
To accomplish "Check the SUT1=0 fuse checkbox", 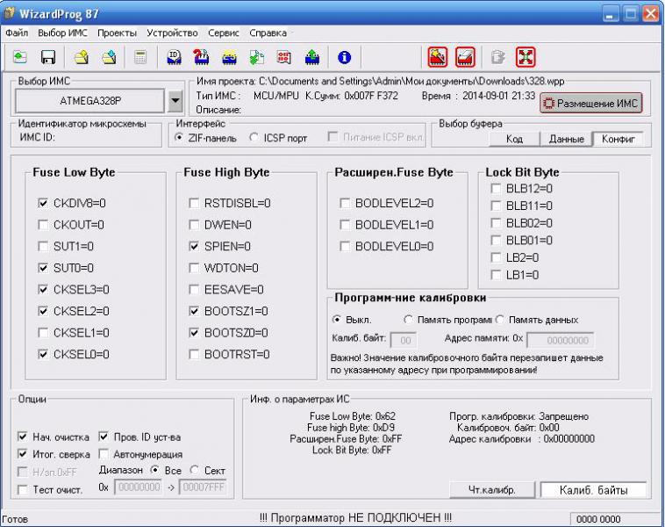I will pyautogui.click(x=43, y=246).
